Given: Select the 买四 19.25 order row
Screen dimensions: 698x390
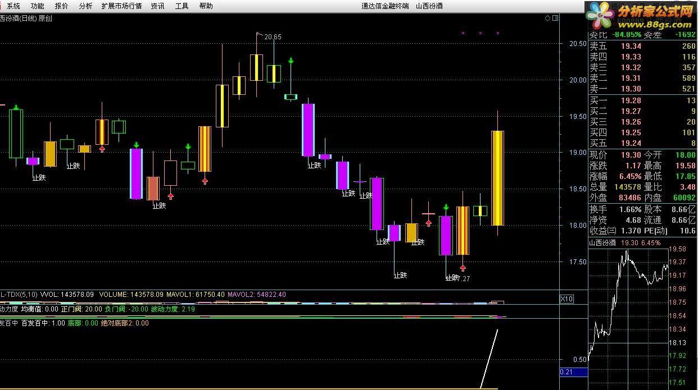Looking at the screenshot, I should coord(643,133).
